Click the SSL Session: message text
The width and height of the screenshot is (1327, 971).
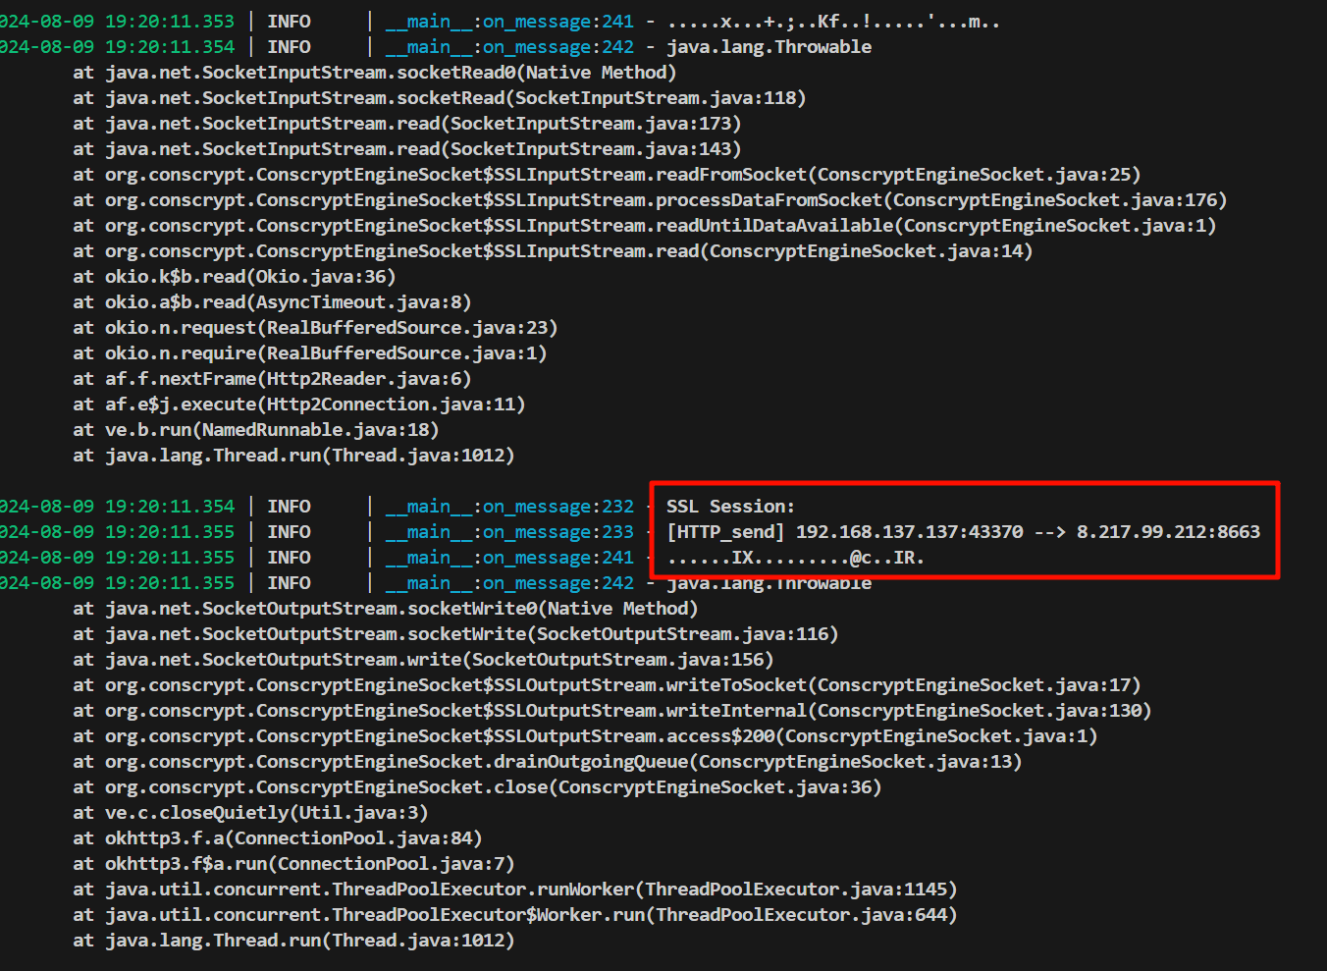click(x=730, y=507)
